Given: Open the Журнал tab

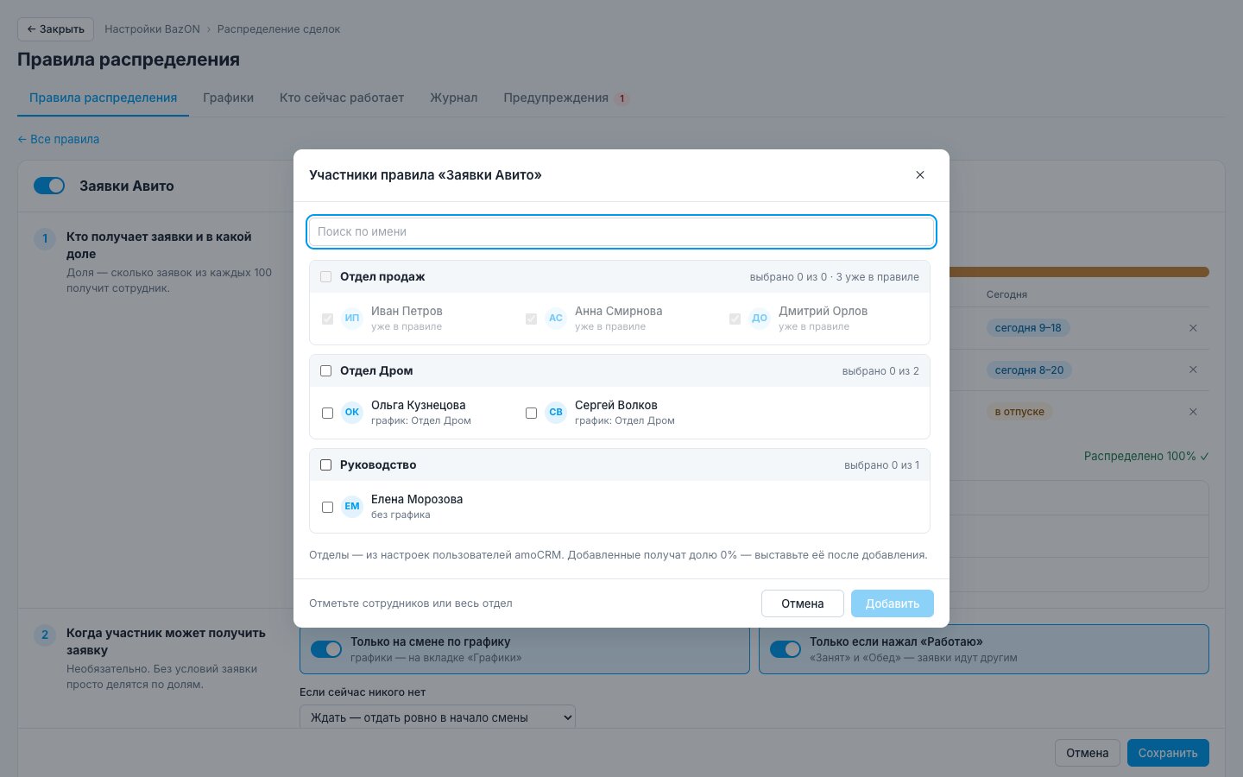Looking at the screenshot, I should [x=454, y=98].
